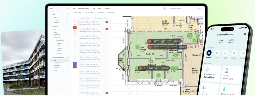Click green lock marker on the floor plan
The width and height of the screenshot is (255, 98).
(x=198, y=35)
